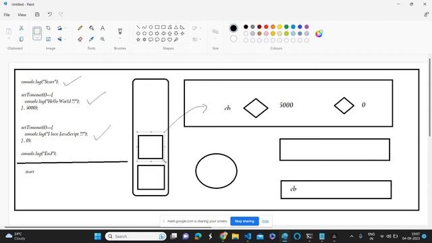The width and height of the screenshot is (432, 243).
Task: Open Microsoft Edge from taskbar
Action: pyautogui.click(x=198, y=236)
